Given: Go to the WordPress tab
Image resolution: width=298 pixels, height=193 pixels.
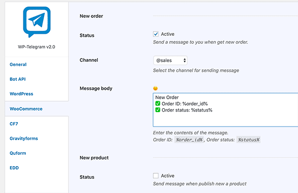Looking at the screenshot, I should click(21, 94).
